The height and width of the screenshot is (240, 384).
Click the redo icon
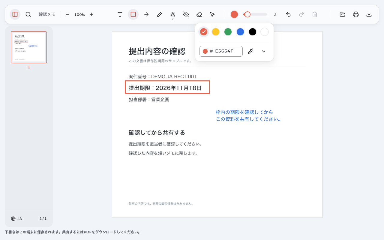[x=301, y=14]
